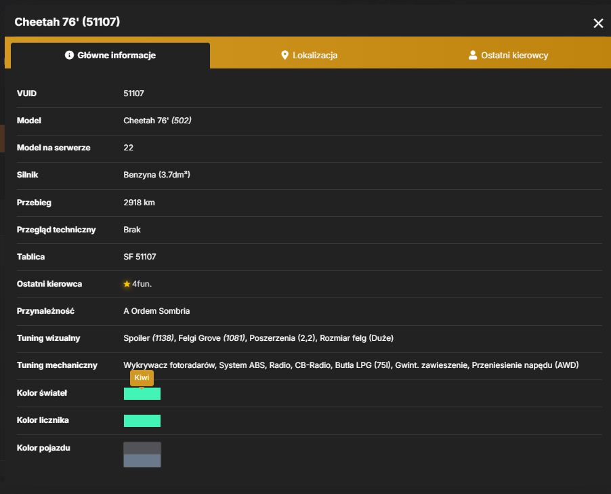Viewport: 611px width, 494px height.
Task: Click the info circle icon on Główne informacje
Action: [69, 55]
